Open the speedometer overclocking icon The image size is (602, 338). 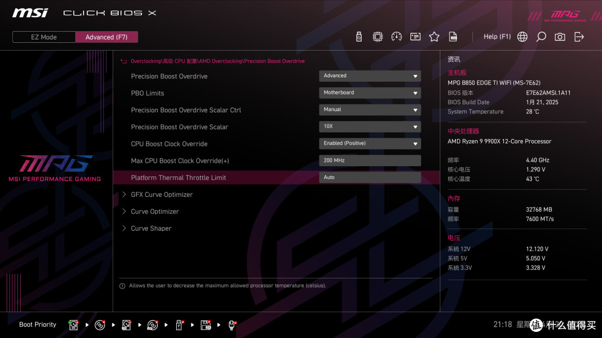click(x=396, y=37)
